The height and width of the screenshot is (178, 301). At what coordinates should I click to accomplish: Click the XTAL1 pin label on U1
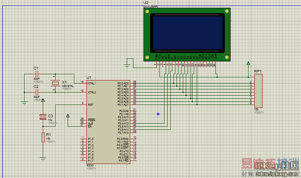[x=92, y=83]
